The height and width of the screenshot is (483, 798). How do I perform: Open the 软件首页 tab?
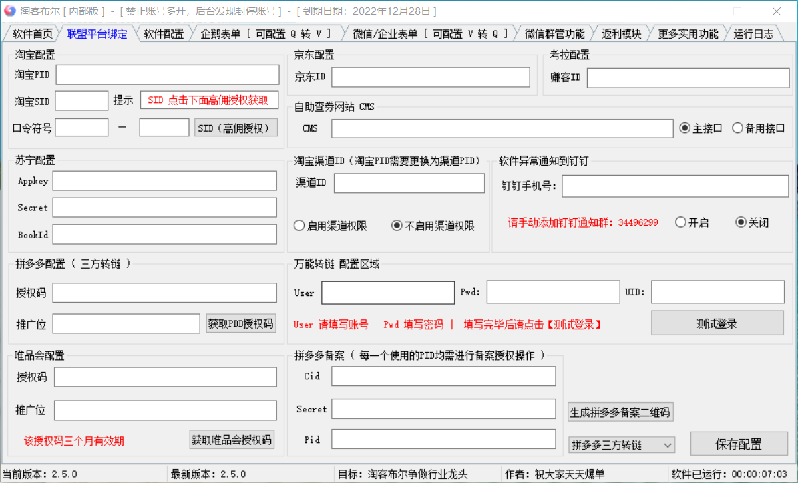(31, 34)
